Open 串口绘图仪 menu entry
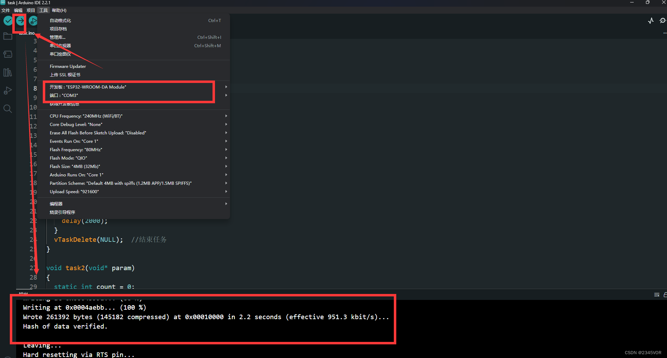The width and height of the screenshot is (667, 358). pos(134,54)
